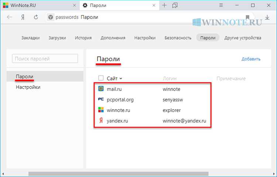
Task: Go to the Безопасность section
Action: (178, 38)
